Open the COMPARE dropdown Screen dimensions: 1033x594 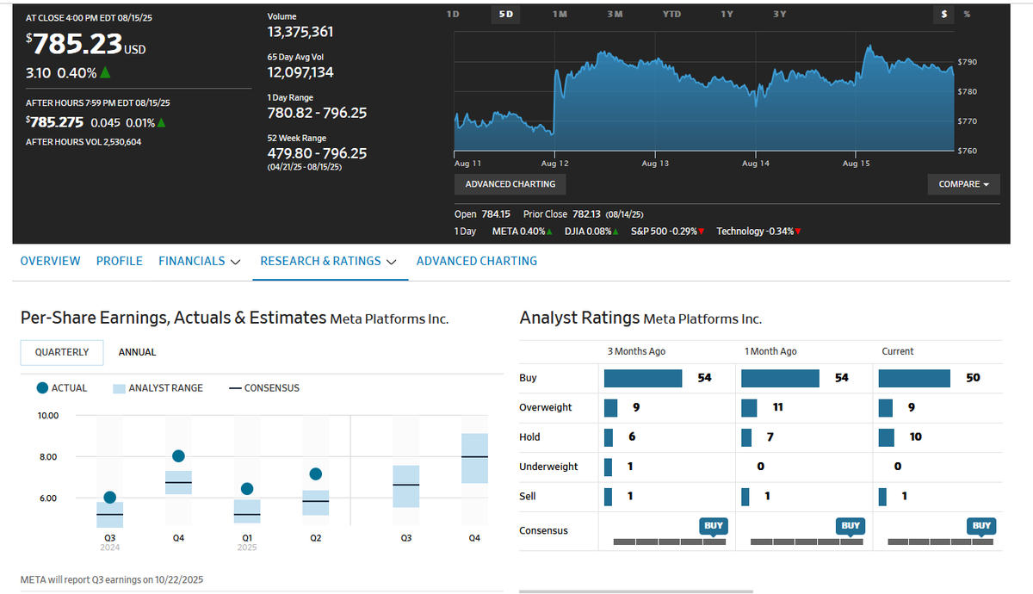coord(963,184)
